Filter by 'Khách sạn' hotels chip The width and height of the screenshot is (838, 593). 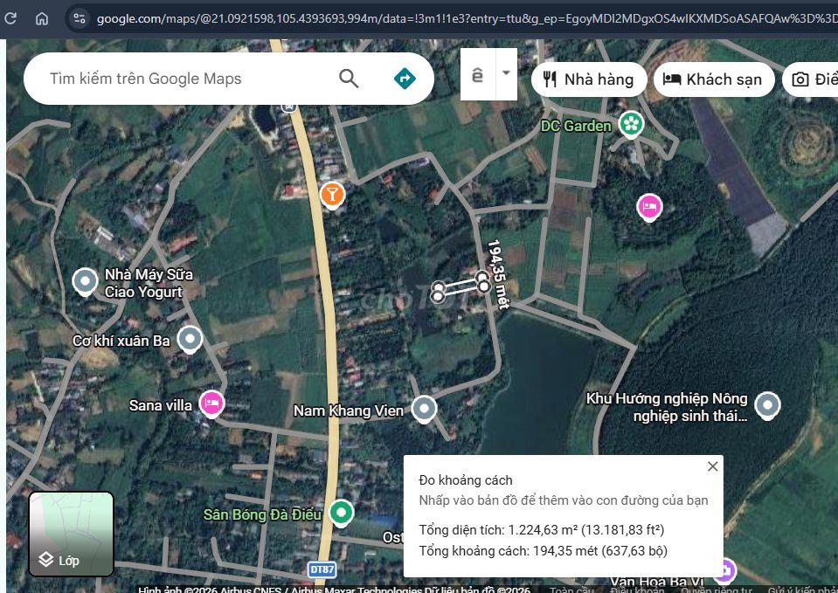click(714, 79)
